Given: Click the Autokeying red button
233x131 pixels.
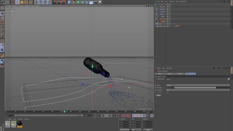Looking at the screenshot, I should tap(126, 116).
